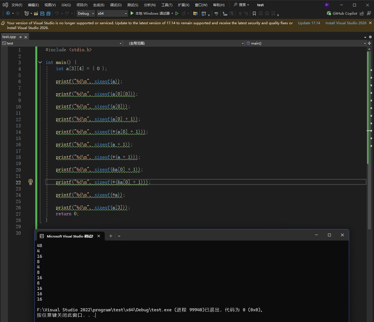374x322 pixels.
Task: Click the share icon next to Copilot
Action: (362, 14)
